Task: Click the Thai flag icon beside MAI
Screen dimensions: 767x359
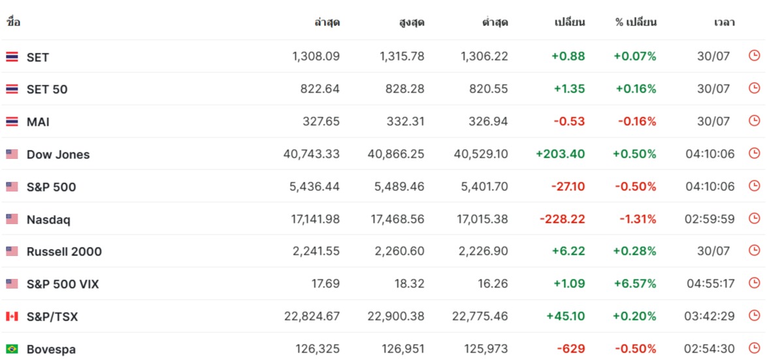Action: coord(12,122)
